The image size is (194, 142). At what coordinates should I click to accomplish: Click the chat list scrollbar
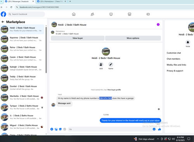click(x=46, y=49)
